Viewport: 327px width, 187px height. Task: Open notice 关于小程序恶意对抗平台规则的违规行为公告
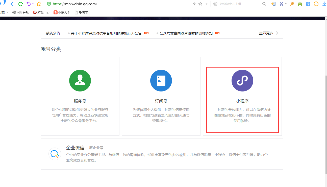pyautogui.click(x=106, y=33)
